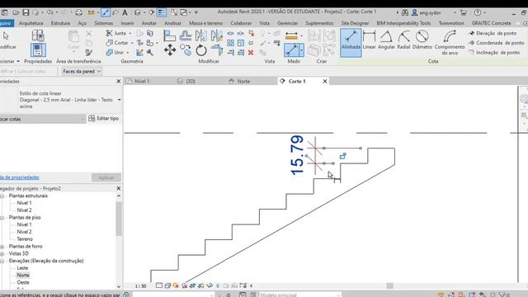Open the Vista ribbon tab

click(264, 23)
